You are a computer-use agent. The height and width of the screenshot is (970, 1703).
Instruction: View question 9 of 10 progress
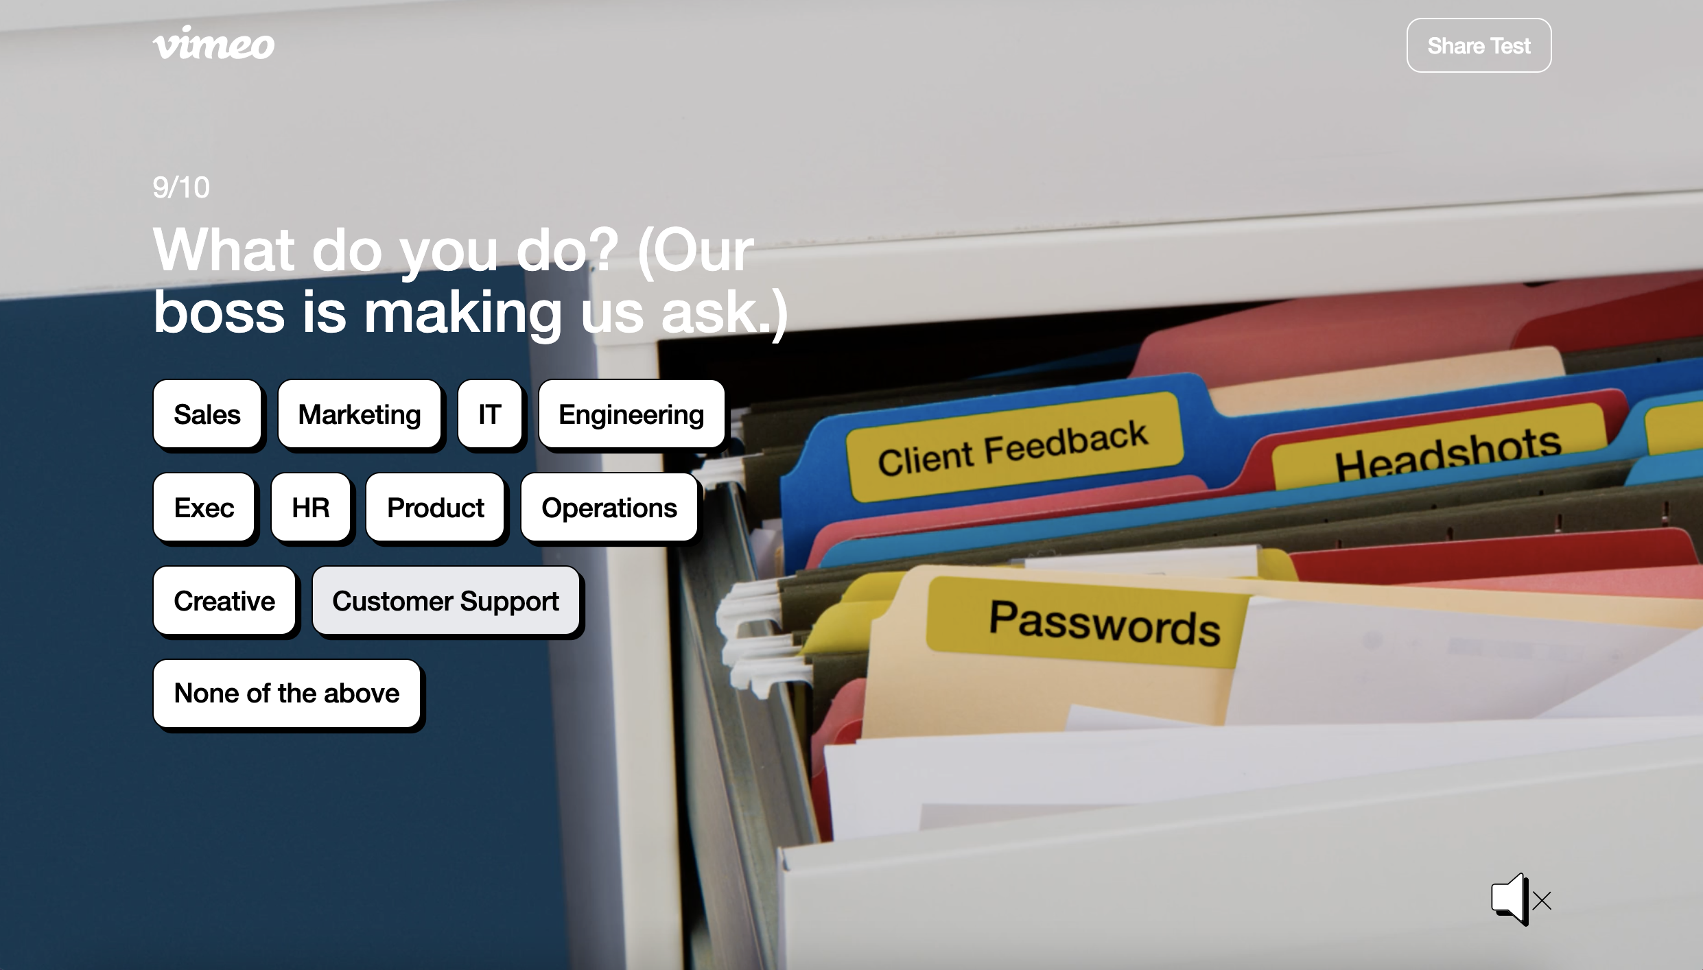click(x=180, y=187)
